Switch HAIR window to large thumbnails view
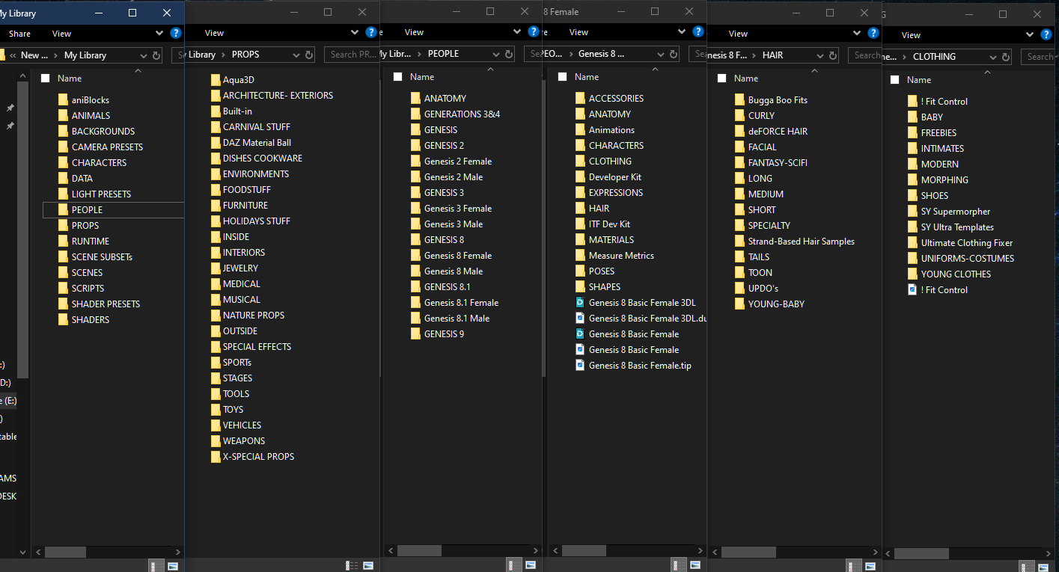1059x572 pixels. 871,566
